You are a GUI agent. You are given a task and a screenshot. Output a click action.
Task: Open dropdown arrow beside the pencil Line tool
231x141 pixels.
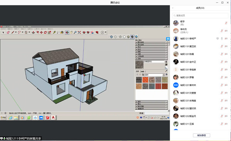point(16,33)
